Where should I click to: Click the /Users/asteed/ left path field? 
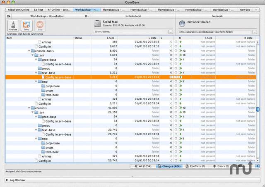(131, 32)
